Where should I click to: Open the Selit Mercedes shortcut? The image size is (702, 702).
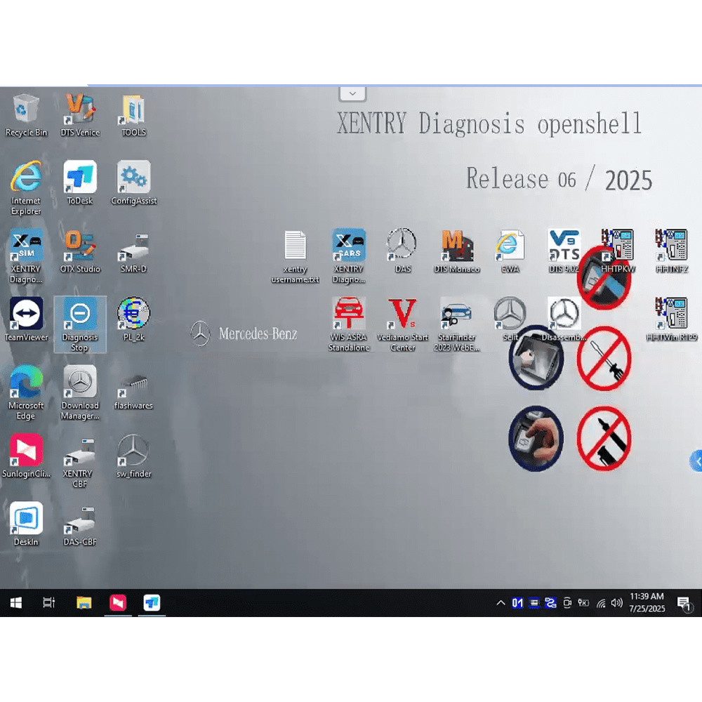pyautogui.click(x=510, y=319)
